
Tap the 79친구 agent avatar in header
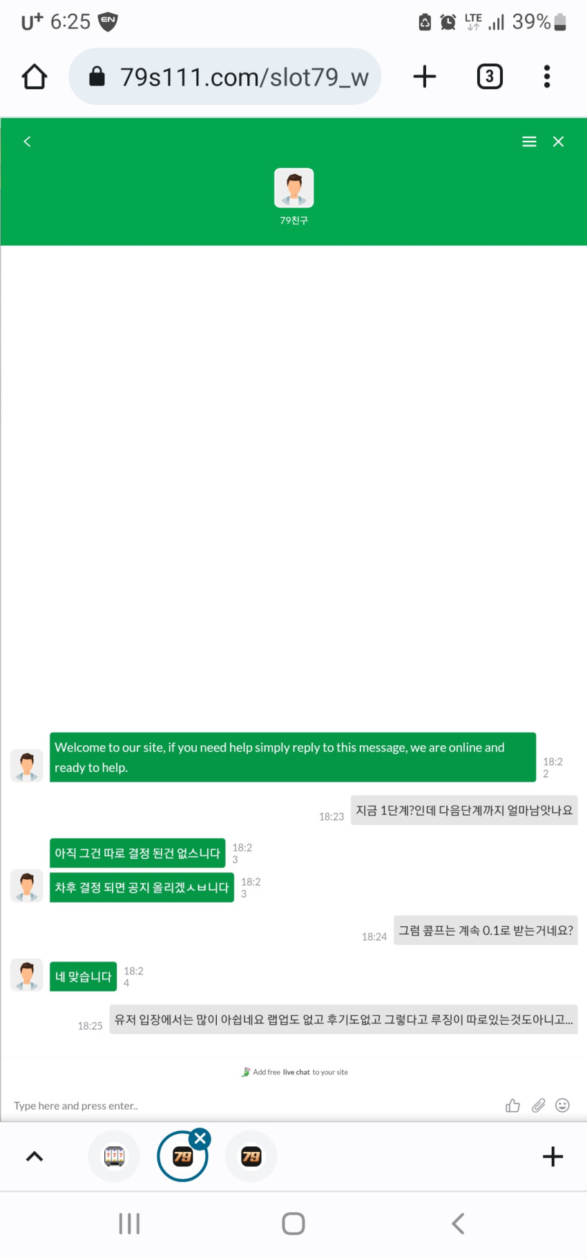[x=294, y=188]
